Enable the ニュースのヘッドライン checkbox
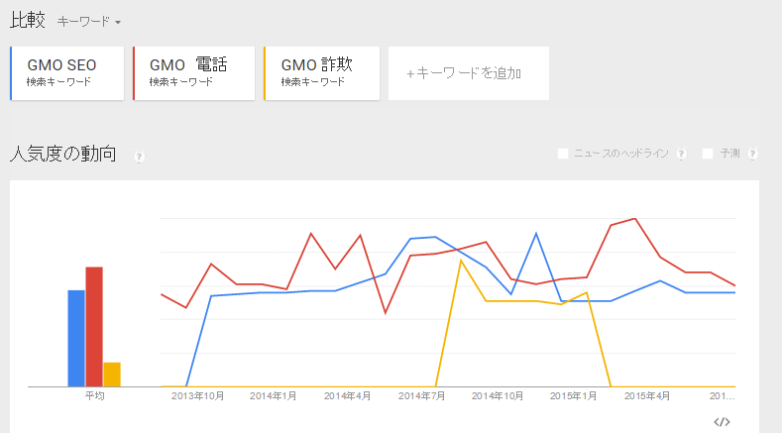Image resolution: width=782 pixels, height=433 pixels. [563, 154]
